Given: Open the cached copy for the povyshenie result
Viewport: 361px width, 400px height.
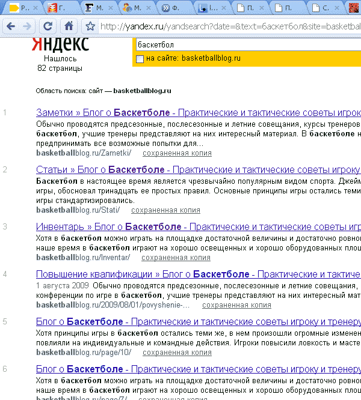Looking at the screenshot, I should [236, 305].
